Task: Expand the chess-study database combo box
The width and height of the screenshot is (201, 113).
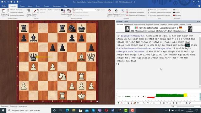Action: [95, 10]
